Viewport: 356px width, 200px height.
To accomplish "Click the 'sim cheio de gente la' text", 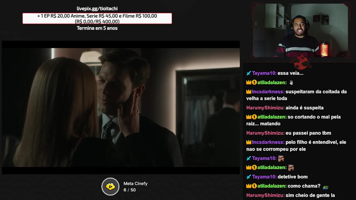I will click(x=310, y=196).
